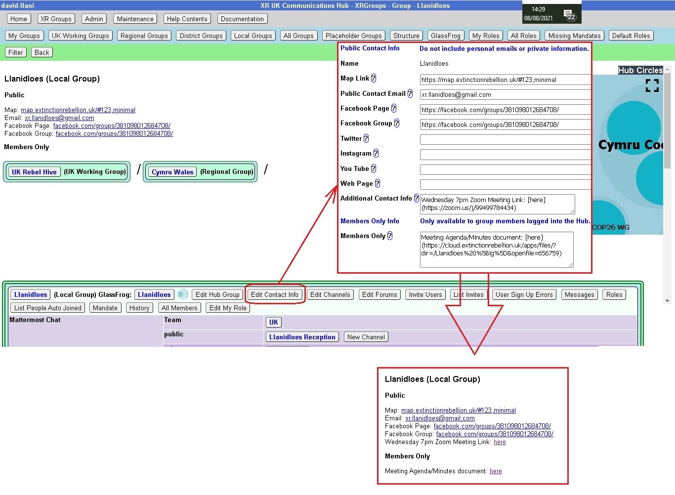
Task: Click Edit Hub Group button
Action: tap(217, 294)
